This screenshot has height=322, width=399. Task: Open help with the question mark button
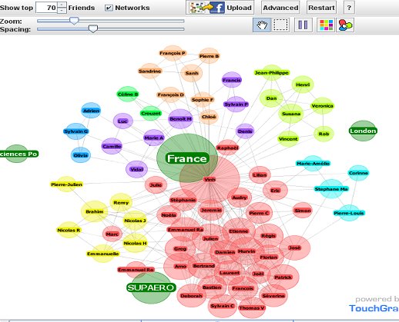pyautogui.click(x=349, y=8)
